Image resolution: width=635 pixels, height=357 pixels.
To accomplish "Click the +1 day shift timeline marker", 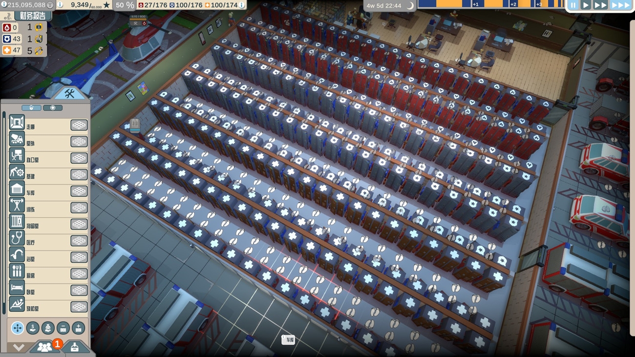I will pos(476,4).
